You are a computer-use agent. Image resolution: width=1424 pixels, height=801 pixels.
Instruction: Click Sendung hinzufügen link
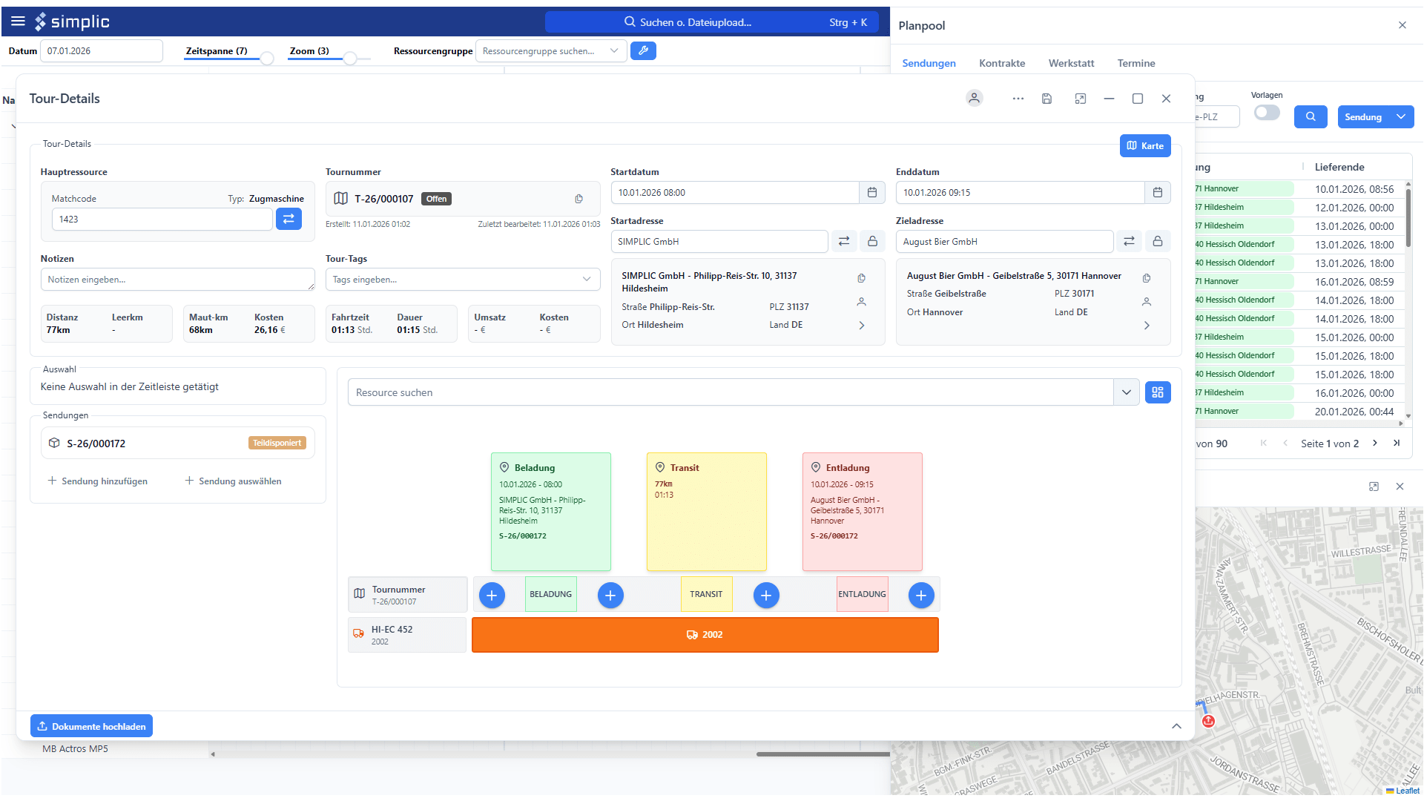tap(98, 481)
